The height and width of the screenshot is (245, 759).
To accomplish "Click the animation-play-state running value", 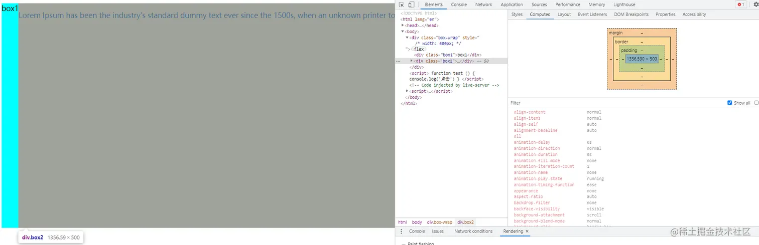I will pyautogui.click(x=595, y=179).
